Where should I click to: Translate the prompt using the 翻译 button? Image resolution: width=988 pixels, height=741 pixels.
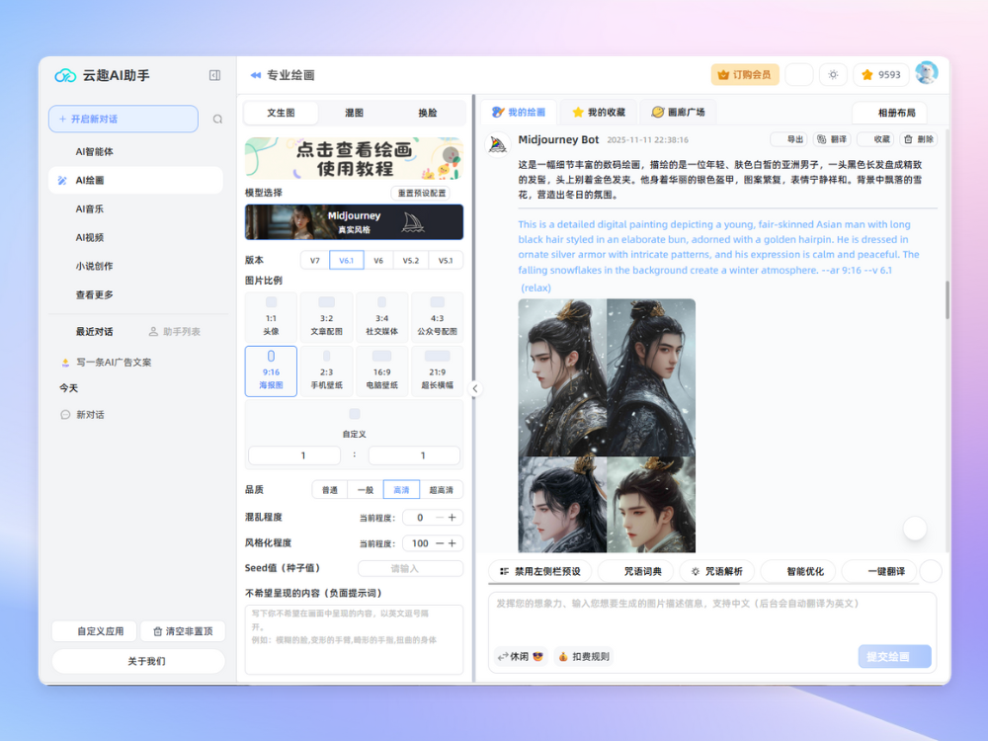[832, 140]
